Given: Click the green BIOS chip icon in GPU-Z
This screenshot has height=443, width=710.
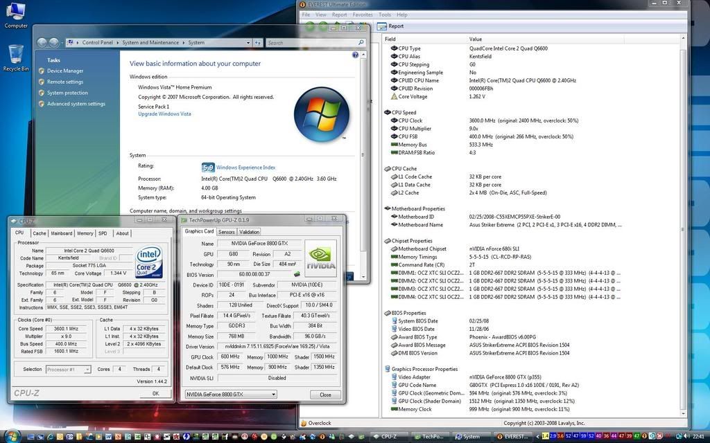Looking at the screenshot, I should (x=297, y=274).
